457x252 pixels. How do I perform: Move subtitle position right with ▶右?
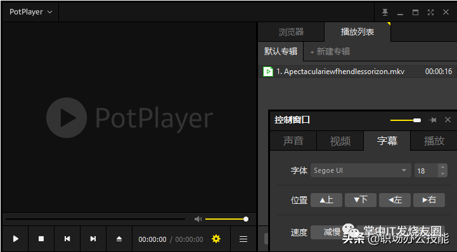(x=429, y=200)
